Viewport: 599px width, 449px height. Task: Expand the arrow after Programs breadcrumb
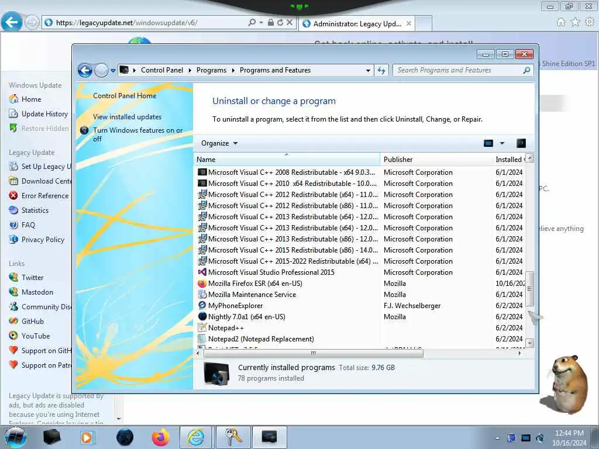click(x=233, y=70)
